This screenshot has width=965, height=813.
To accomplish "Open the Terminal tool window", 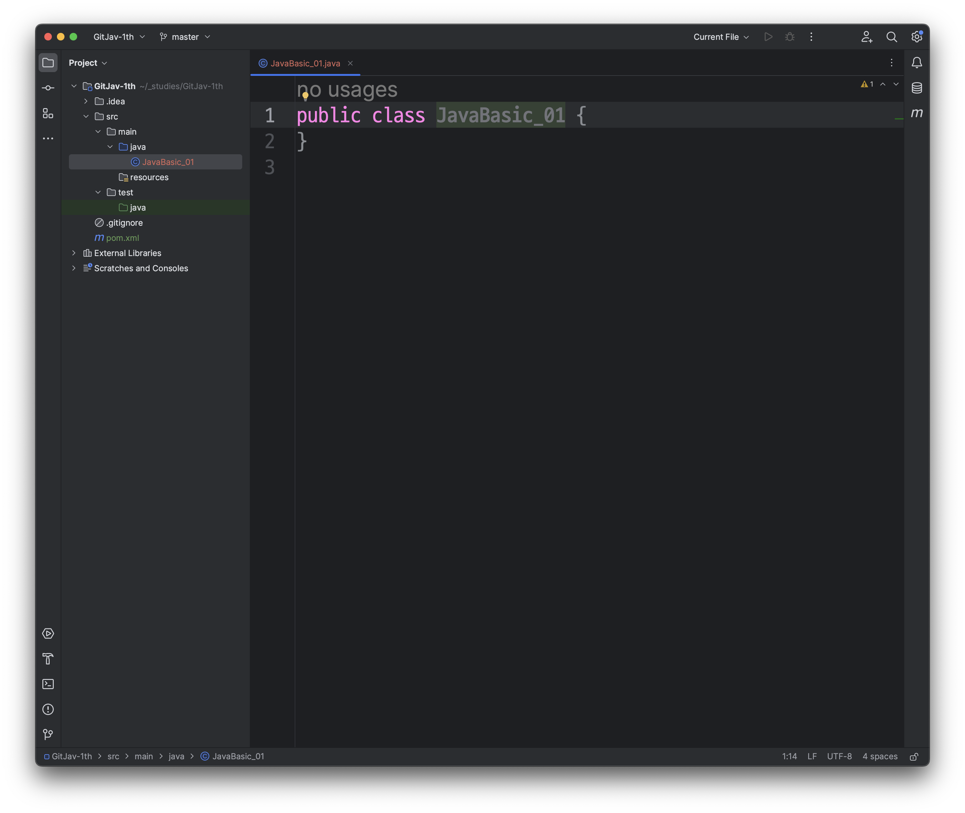I will tap(48, 684).
